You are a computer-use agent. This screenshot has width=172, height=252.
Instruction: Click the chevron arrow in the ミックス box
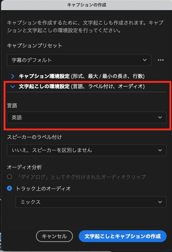[x=160, y=202]
